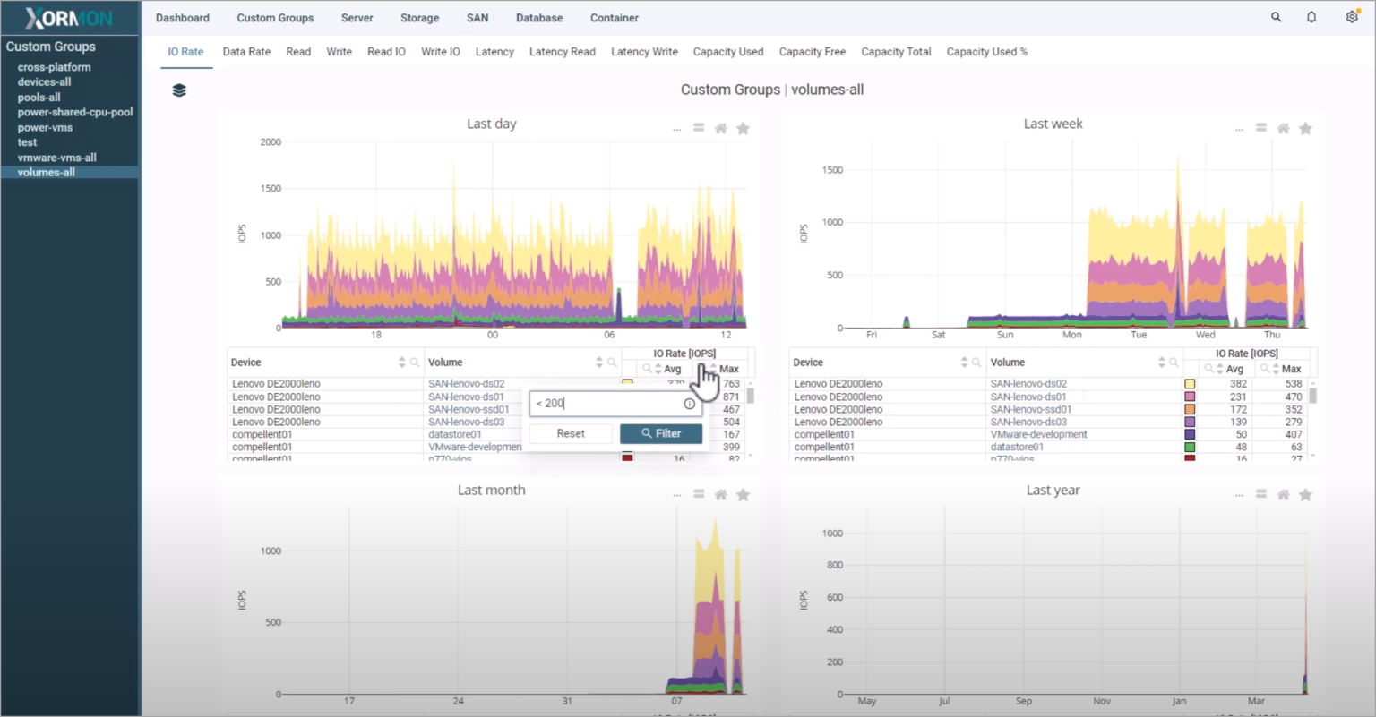Screen dimensions: 1376x717
Task: Open the search icon in the Volume column header
Action: coord(613,362)
